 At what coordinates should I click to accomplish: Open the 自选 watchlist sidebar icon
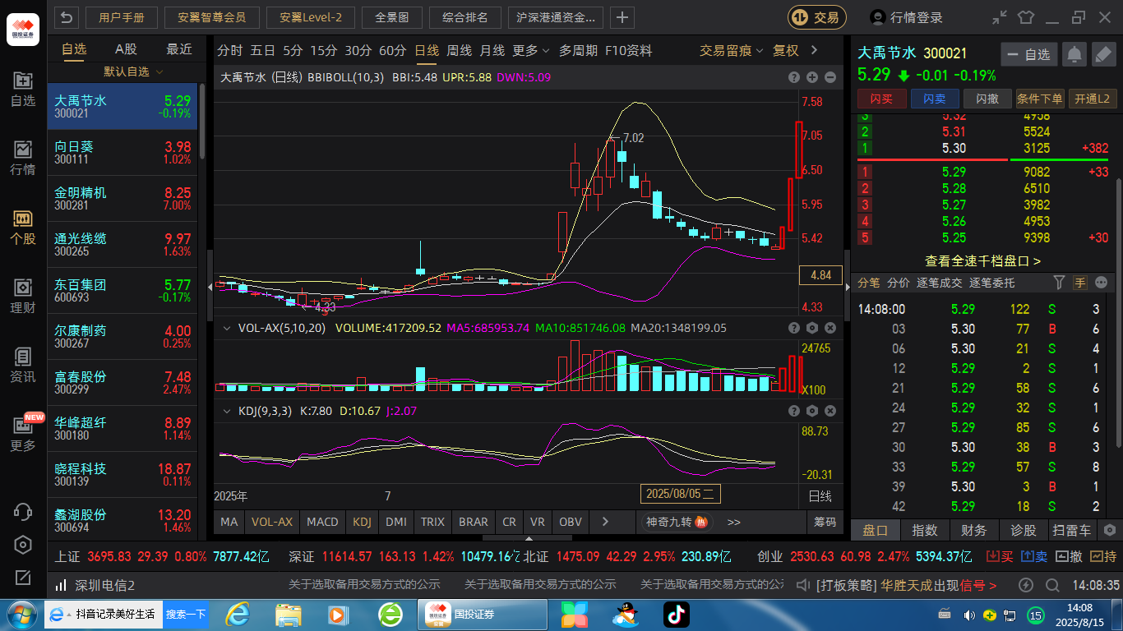pos(23,90)
